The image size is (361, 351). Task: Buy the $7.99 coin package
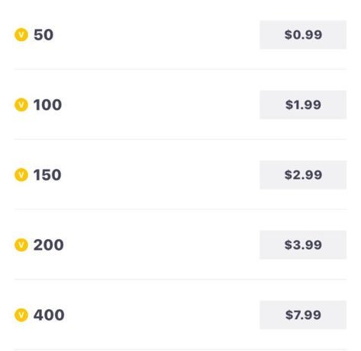(303, 314)
